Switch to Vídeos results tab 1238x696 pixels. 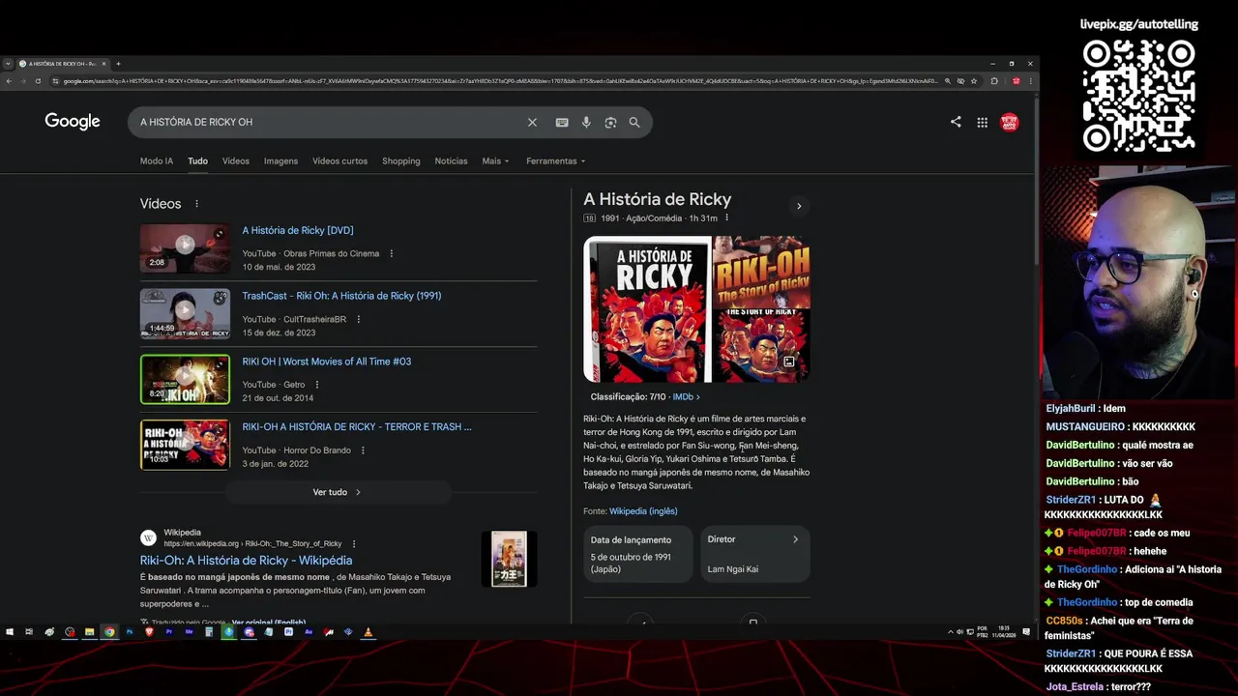236,161
